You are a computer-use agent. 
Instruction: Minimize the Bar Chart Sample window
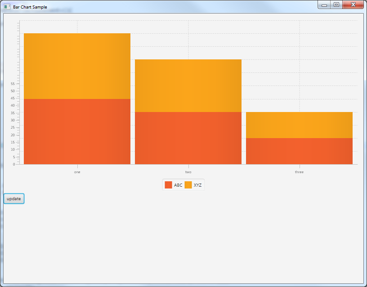pos(324,5)
